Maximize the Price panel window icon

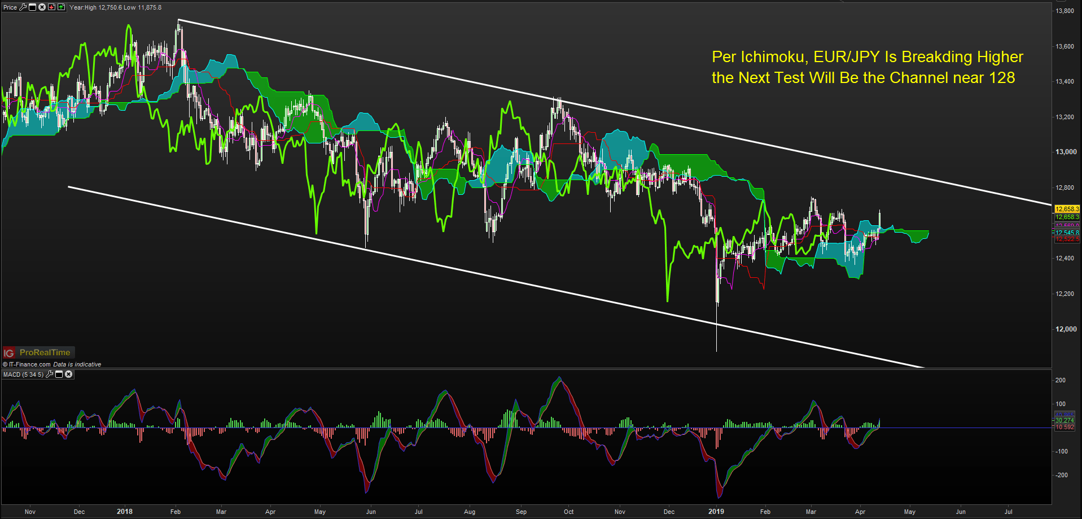[x=32, y=7]
